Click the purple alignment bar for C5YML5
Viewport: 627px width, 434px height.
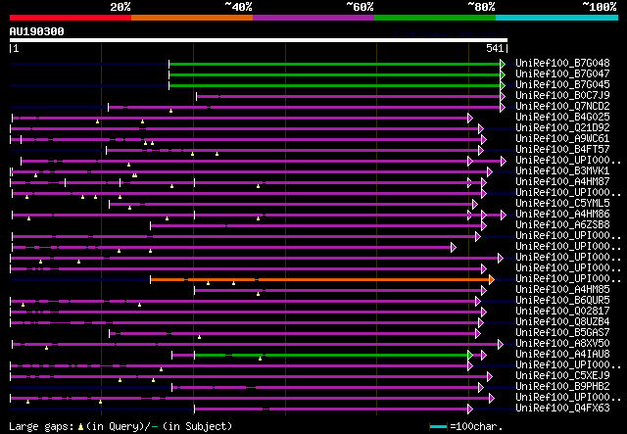coord(291,205)
